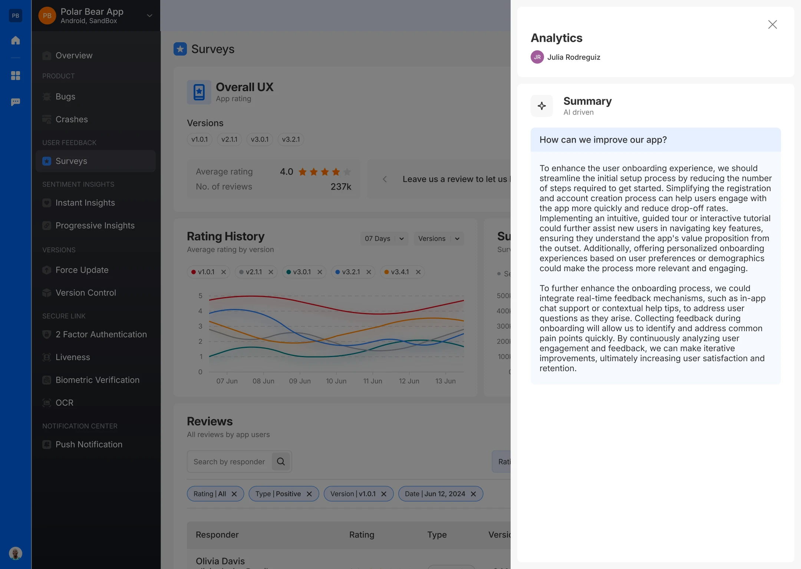801x569 pixels.
Task: Click the orange v3.4.1 legend dot
Action: coord(386,272)
